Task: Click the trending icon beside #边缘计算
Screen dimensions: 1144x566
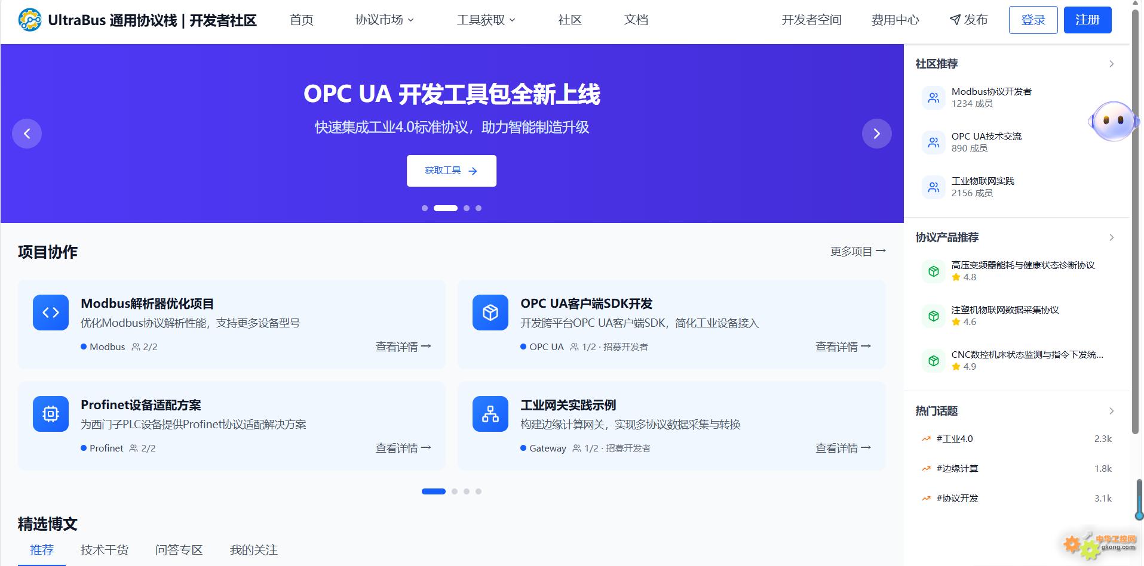Action: tap(926, 469)
